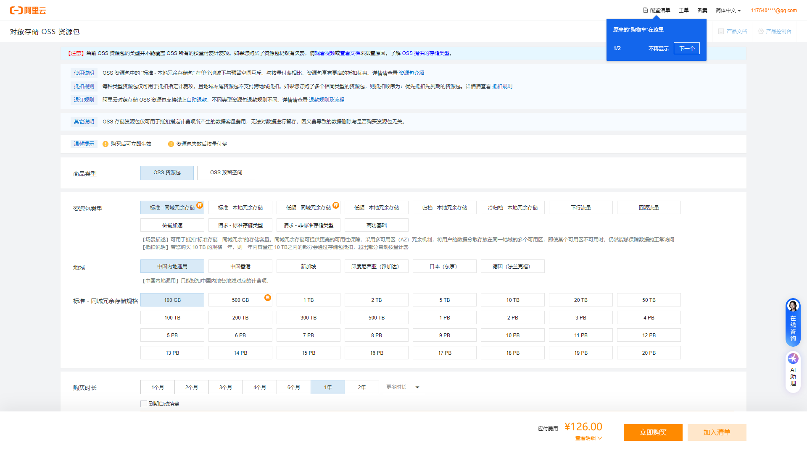This screenshot has width=807, height=453.
Task: Click the Alibaba Cloud logo
Action: pos(28,10)
